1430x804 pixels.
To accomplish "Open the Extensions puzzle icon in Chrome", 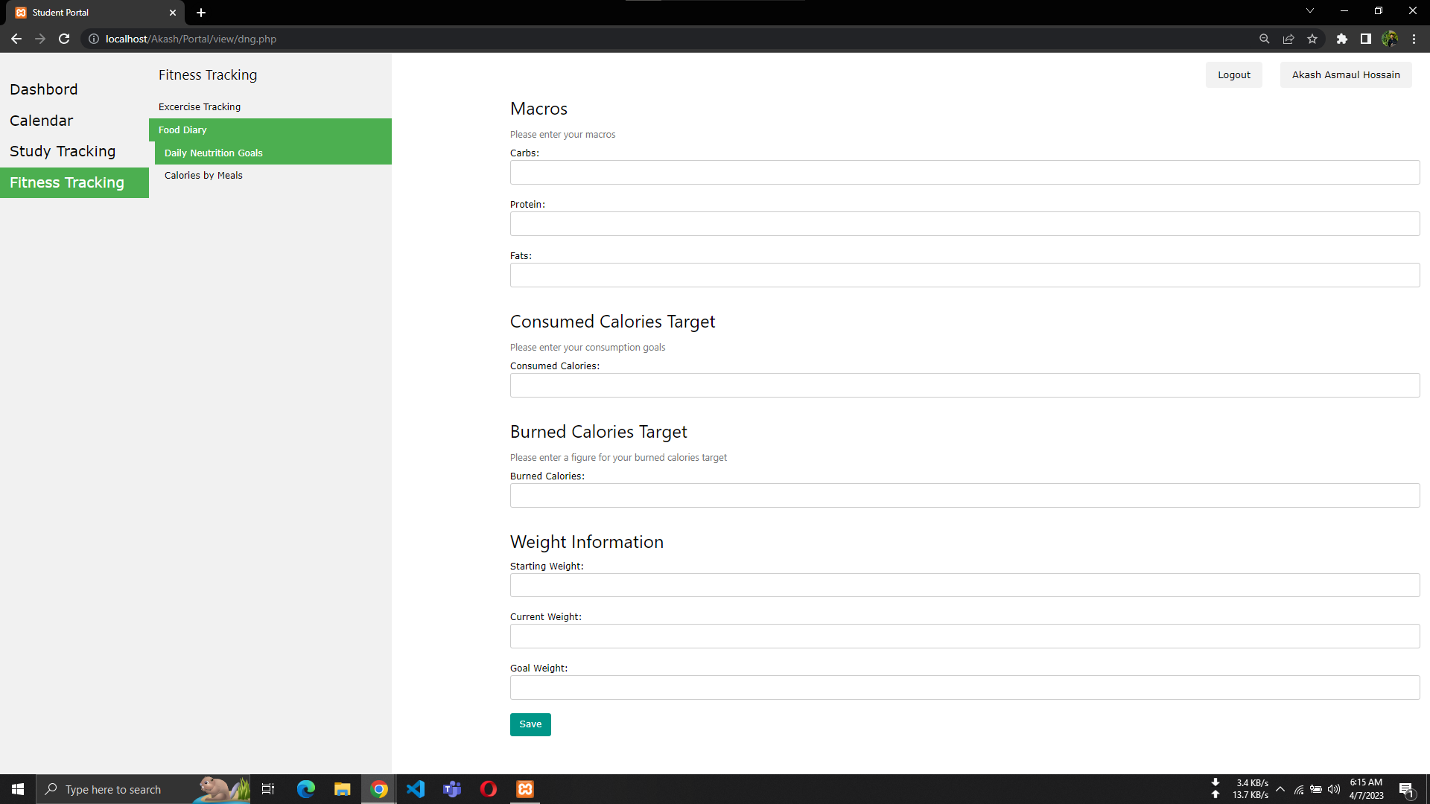I will coord(1343,39).
